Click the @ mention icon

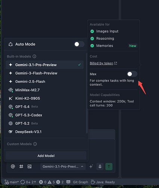[x=13, y=167]
